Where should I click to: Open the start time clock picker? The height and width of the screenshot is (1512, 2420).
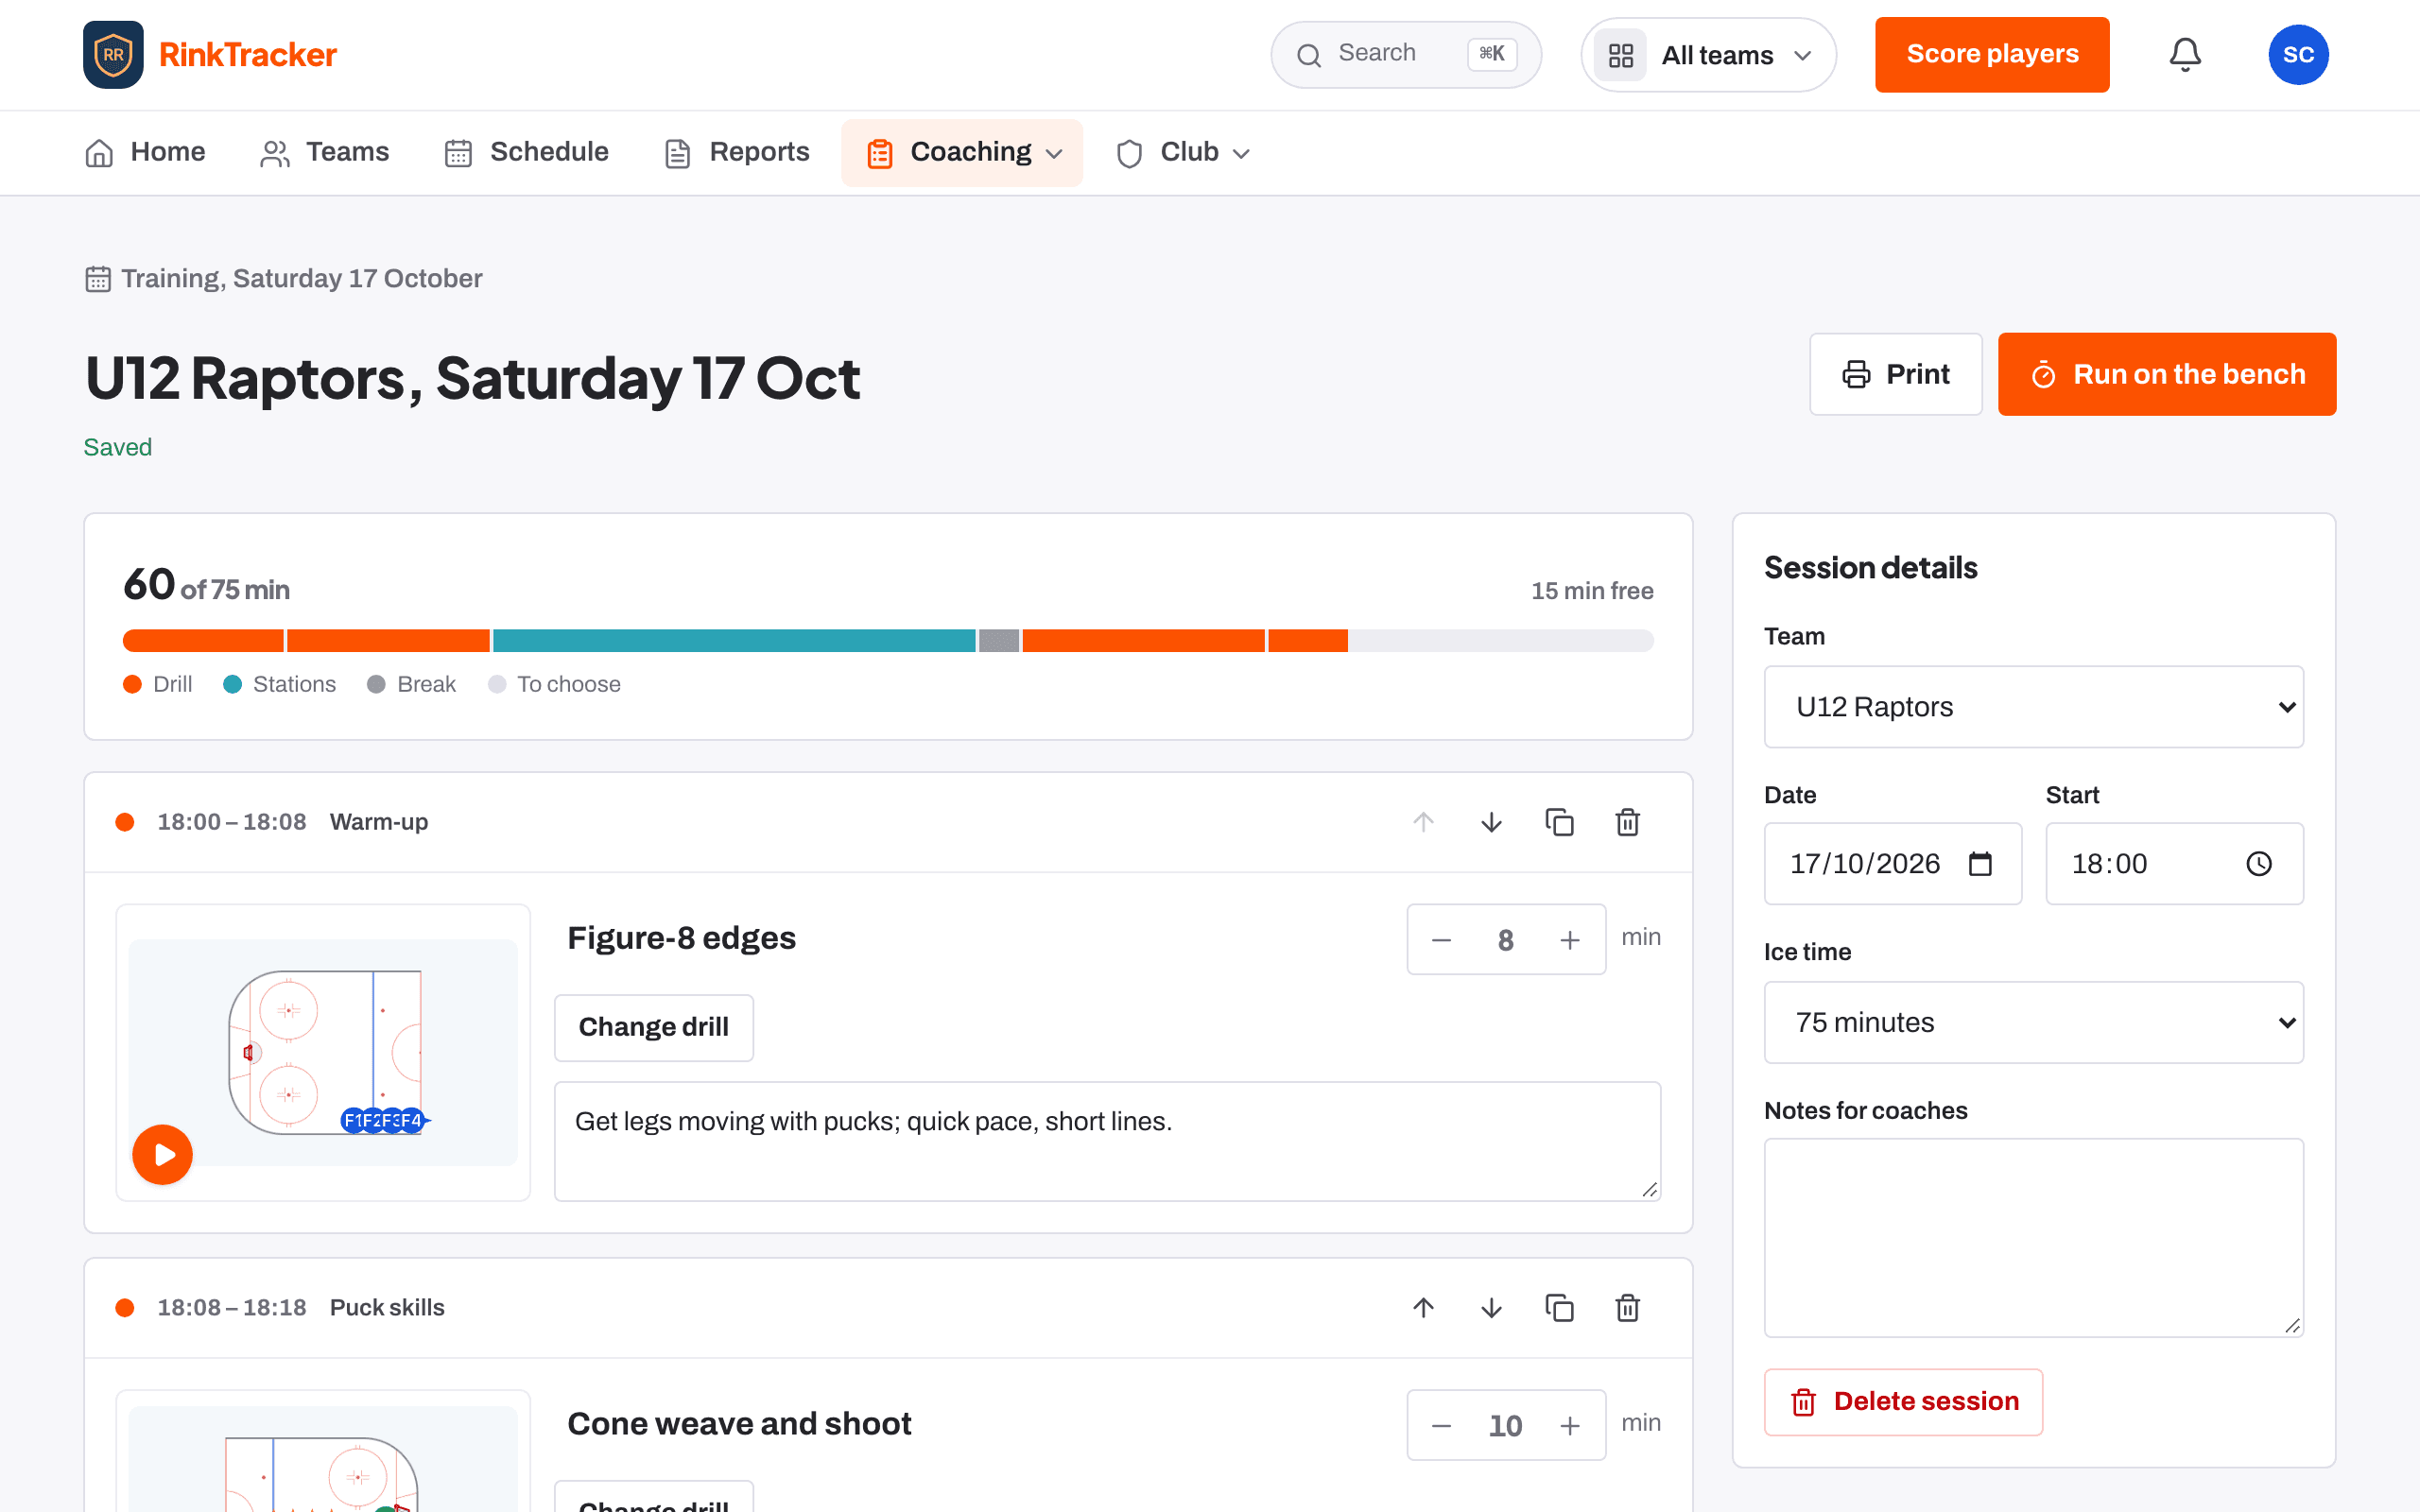tap(2259, 864)
